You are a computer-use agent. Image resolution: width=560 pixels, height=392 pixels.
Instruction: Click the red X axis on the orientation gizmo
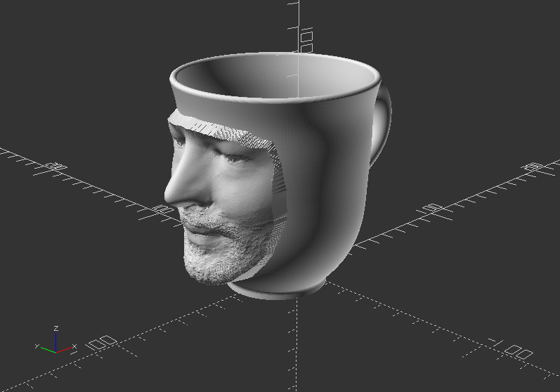click(x=65, y=349)
